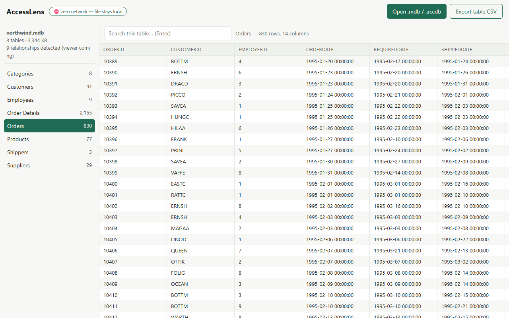
Task: Select customer cell VAFFE
Action: click(x=201, y=173)
